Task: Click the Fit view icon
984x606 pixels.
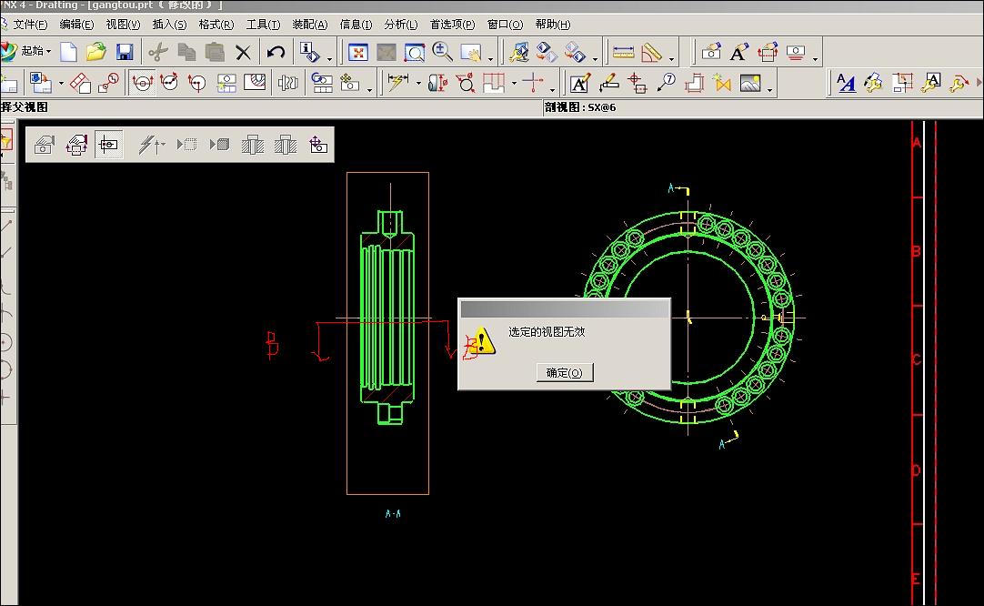Action: tap(357, 53)
